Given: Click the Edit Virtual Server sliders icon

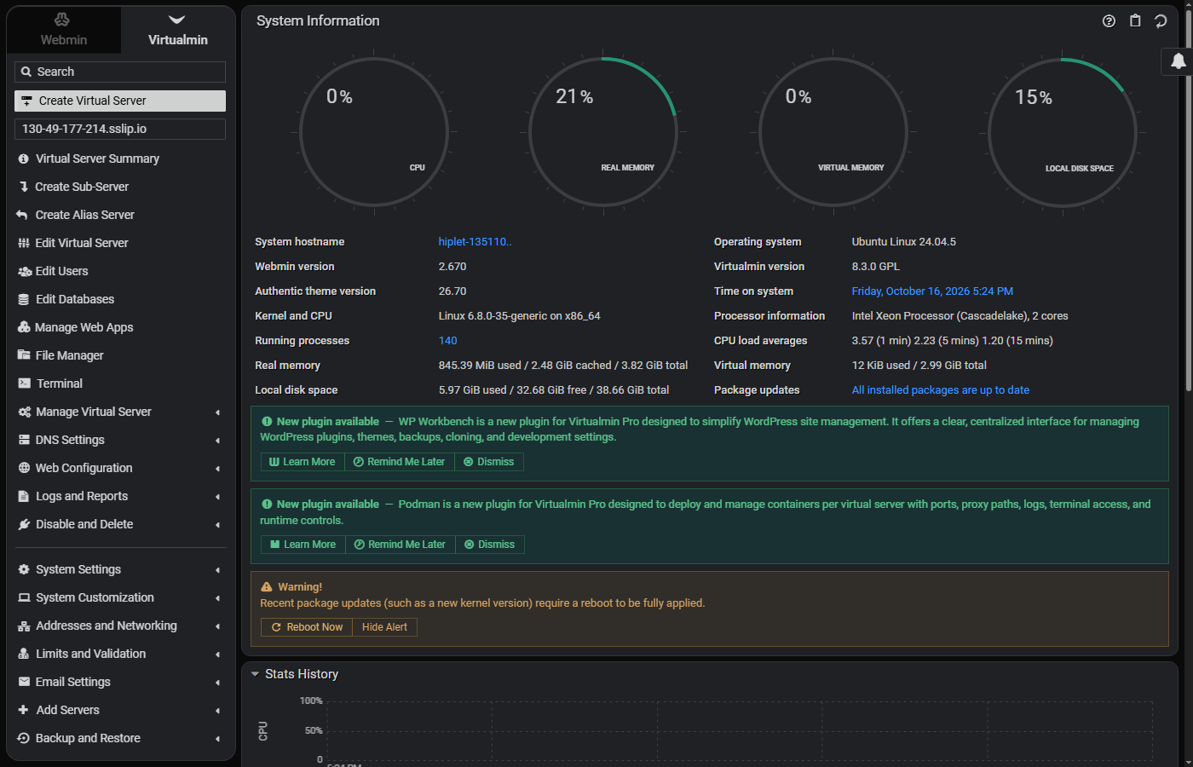Looking at the screenshot, I should 24,243.
